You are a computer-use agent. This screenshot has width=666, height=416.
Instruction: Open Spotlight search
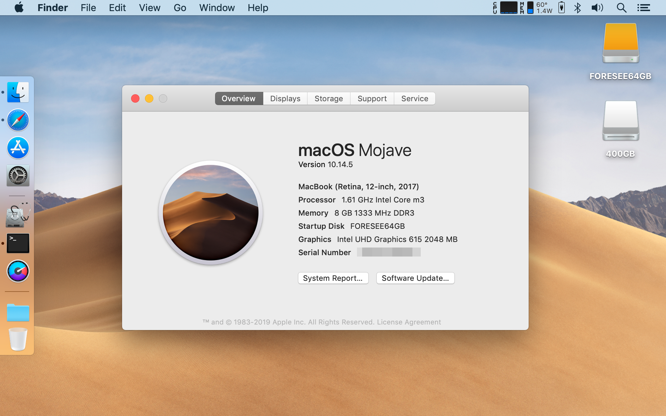click(x=621, y=8)
